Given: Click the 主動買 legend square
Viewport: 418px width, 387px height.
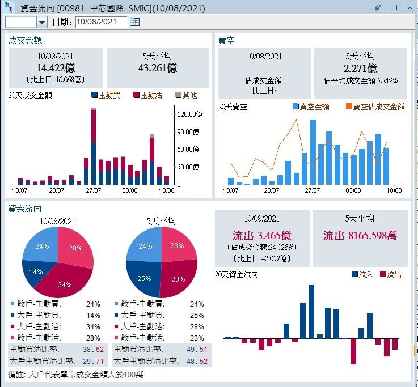Looking at the screenshot, I should pyautogui.click(x=94, y=95).
